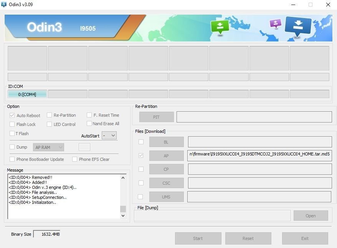Screen dimensions: 337x248
Task: Close the Odin3 window
Action: pyautogui.click(x=328, y=5)
